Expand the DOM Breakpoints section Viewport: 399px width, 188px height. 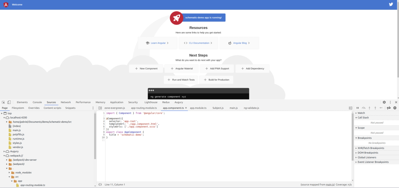coord(376,153)
